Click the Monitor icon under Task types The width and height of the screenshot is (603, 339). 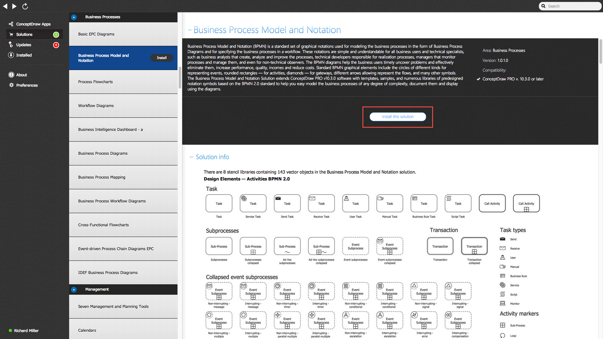[x=503, y=303]
